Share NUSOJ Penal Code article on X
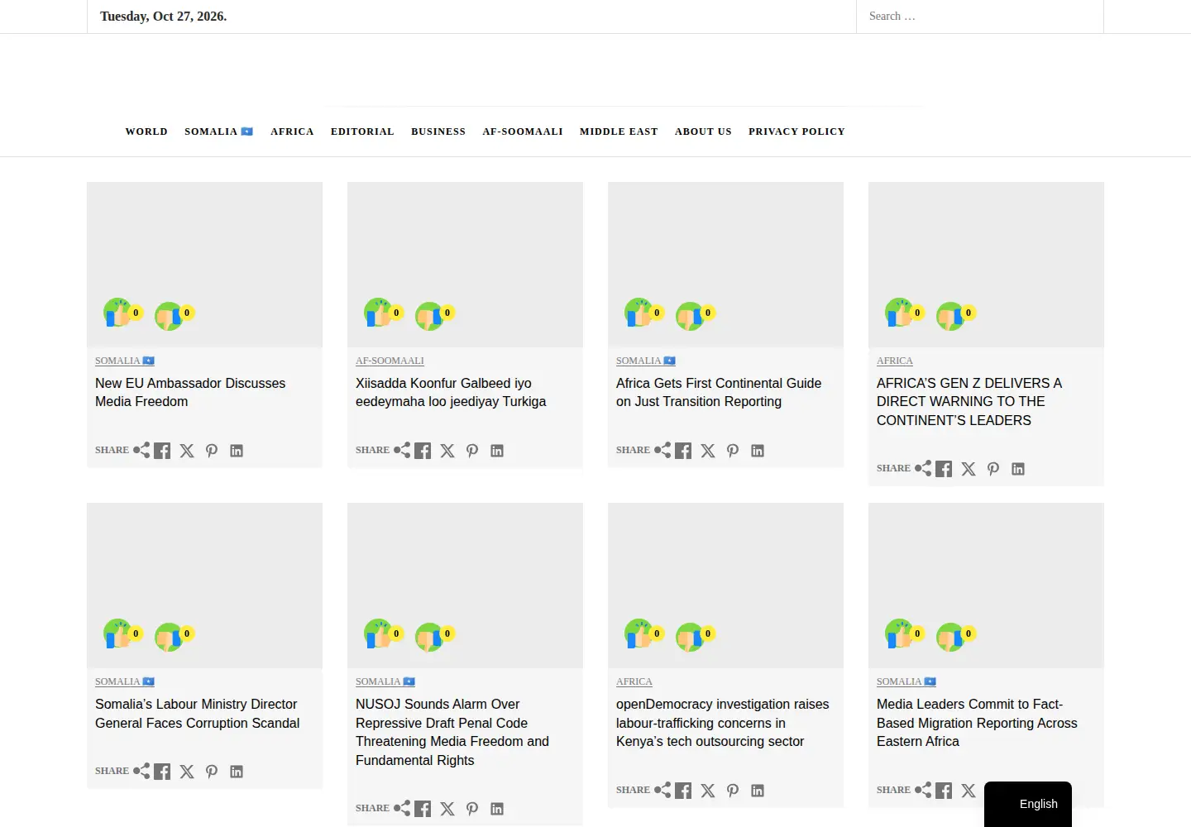This screenshot has width=1191, height=827. (x=447, y=809)
